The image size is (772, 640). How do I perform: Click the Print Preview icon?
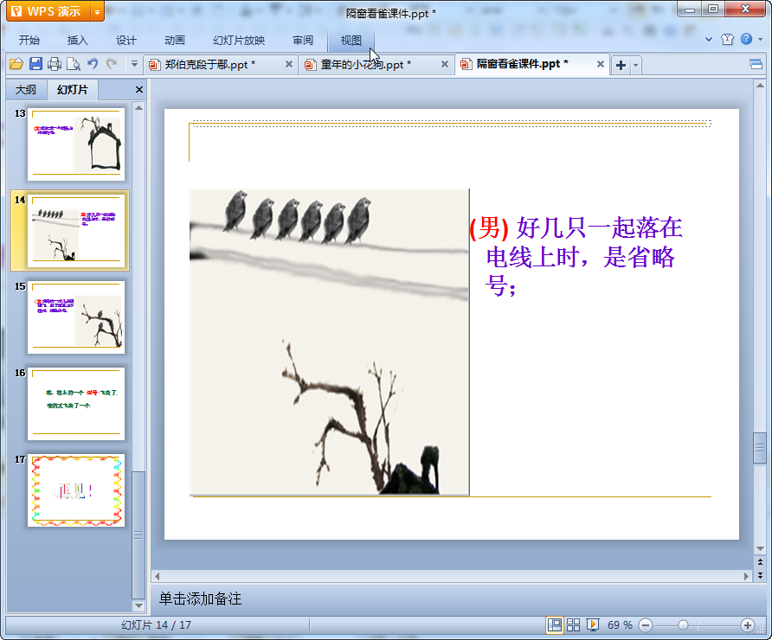[x=74, y=64]
